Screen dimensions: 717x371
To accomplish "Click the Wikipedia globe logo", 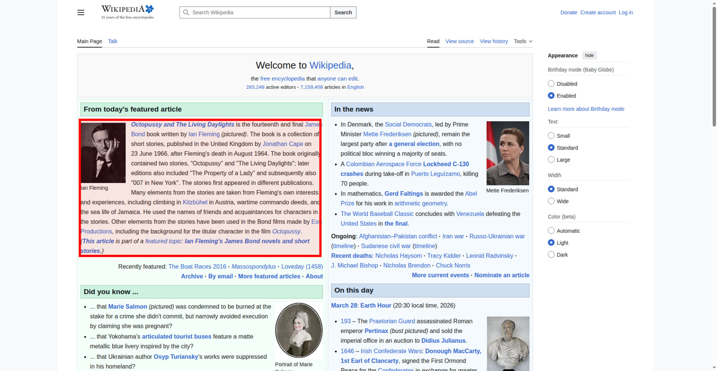I will [149, 9].
